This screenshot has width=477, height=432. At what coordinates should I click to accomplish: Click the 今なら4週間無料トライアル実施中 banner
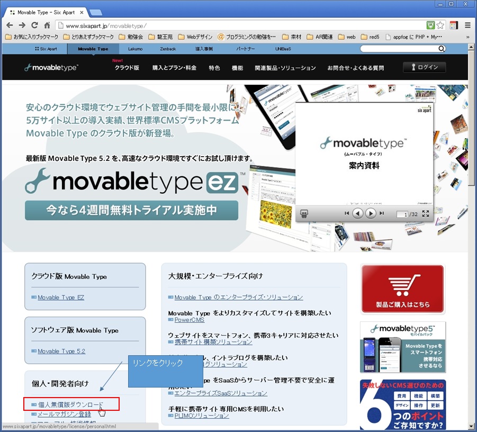(131, 210)
